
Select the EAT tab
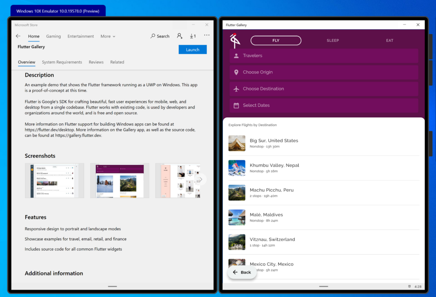[x=389, y=40]
